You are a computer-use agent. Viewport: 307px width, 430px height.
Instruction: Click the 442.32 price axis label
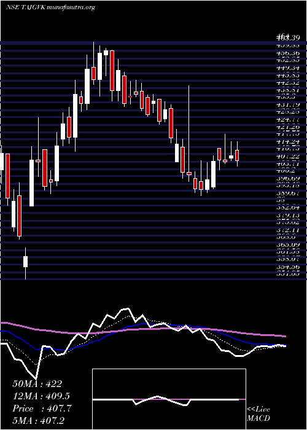pos(289,83)
